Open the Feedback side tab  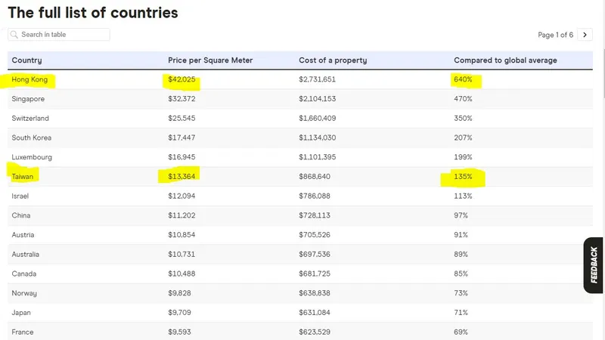pos(594,265)
